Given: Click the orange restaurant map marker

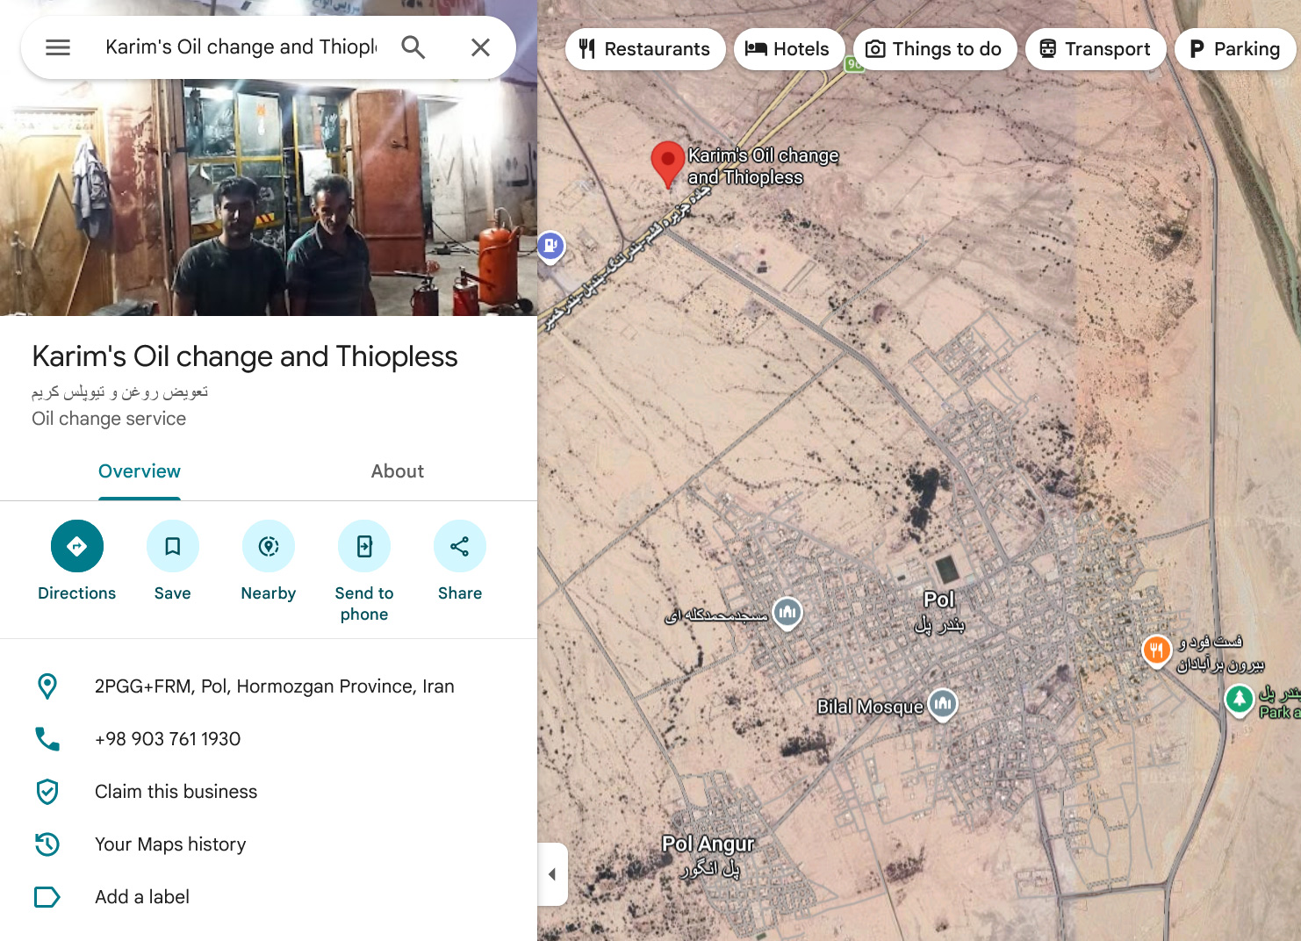Looking at the screenshot, I should tap(1157, 650).
